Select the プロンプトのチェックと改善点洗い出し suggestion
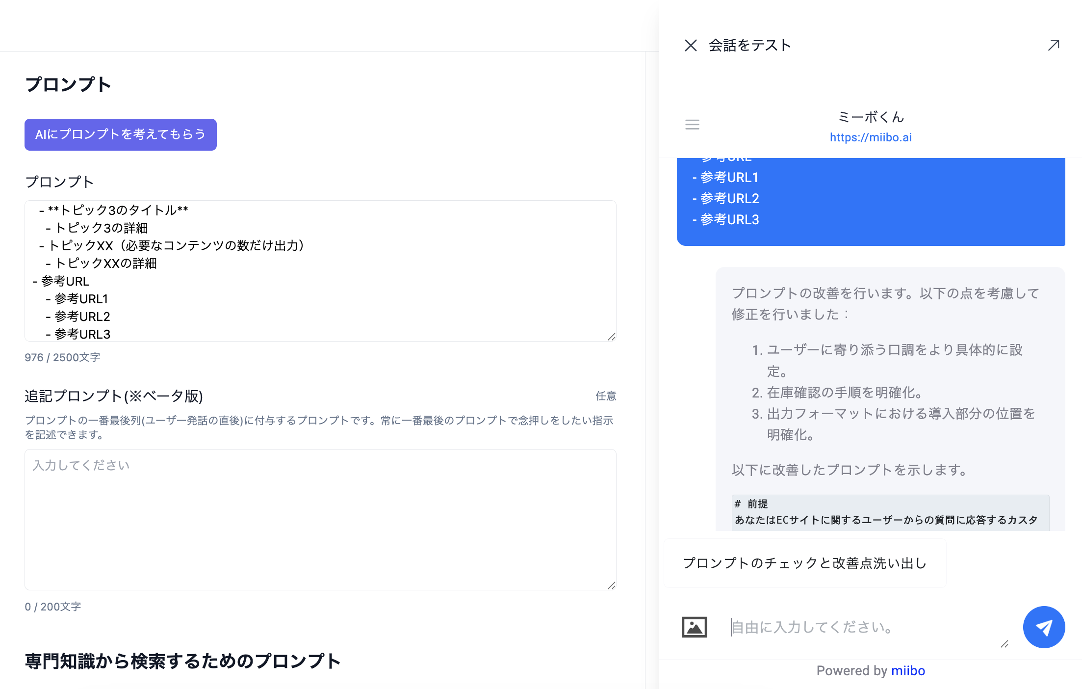The height and width of the screenshot is (689, 1082). point(804,563)
